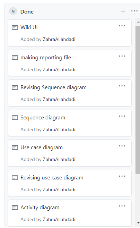Click note icon on making reporting file
The image size is (140, 228).
15,58
